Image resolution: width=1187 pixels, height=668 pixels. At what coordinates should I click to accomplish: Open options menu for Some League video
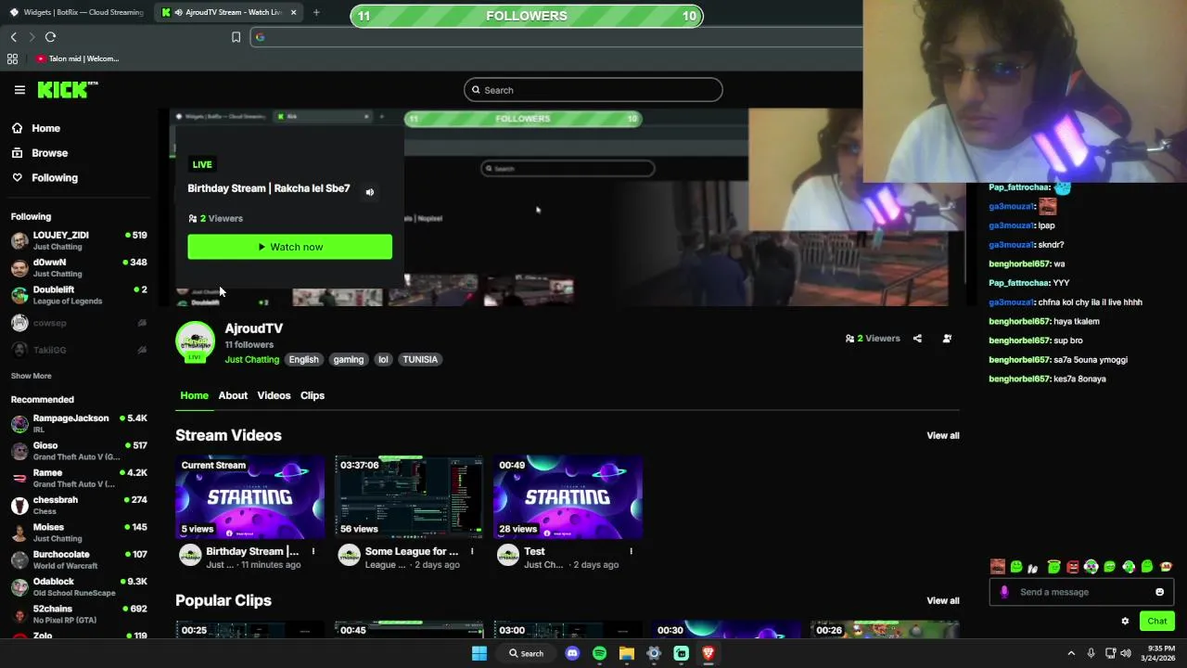click(x=471, y=551)
